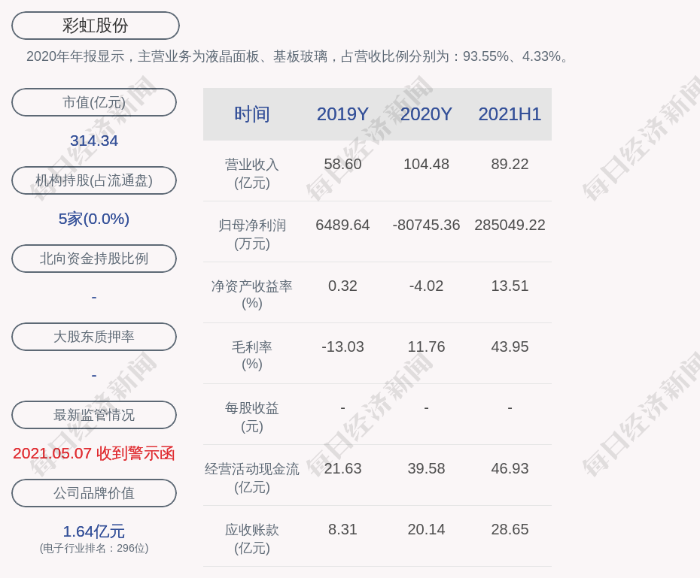Click the 每股收益(元) row label

[252, 416]
